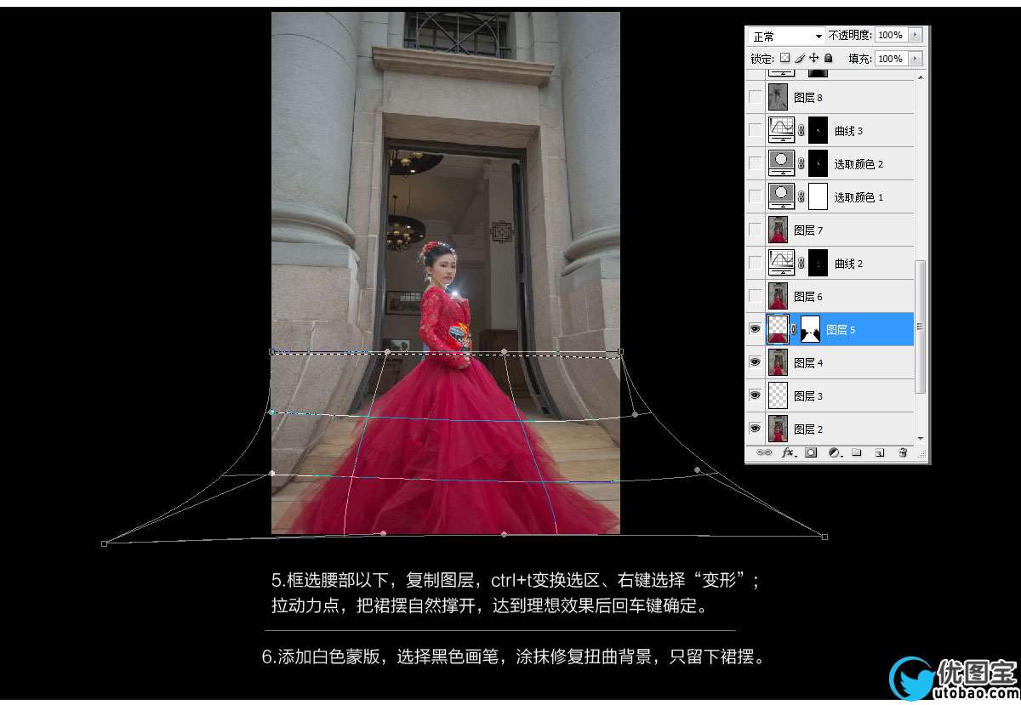Show layer 图层 7 visibility box

click(756, 230)
